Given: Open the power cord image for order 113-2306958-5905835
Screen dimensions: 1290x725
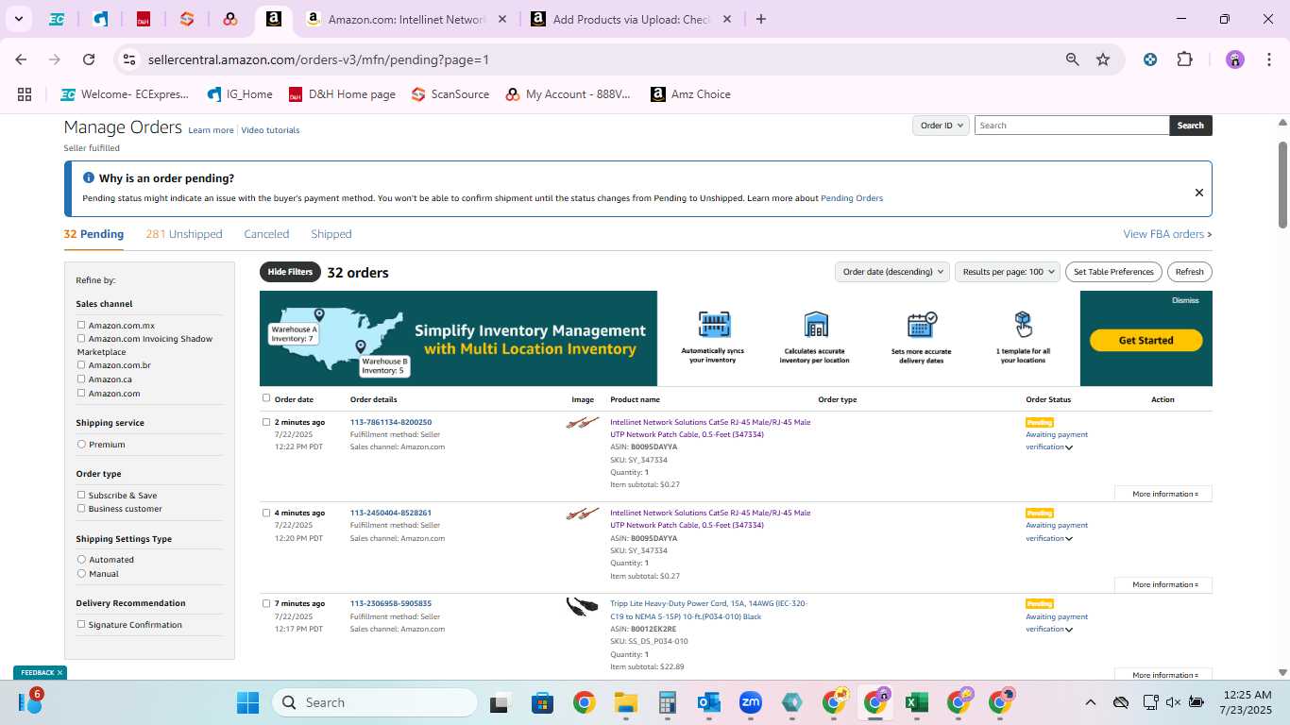Looking at the screenshot, I should [x=583, y=606].
